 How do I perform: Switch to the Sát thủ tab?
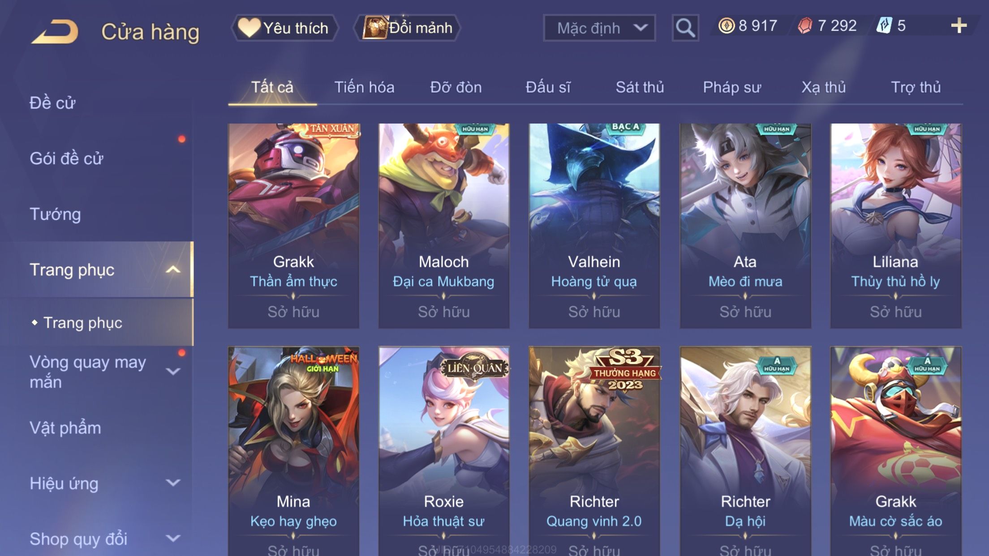coord(640,87)
